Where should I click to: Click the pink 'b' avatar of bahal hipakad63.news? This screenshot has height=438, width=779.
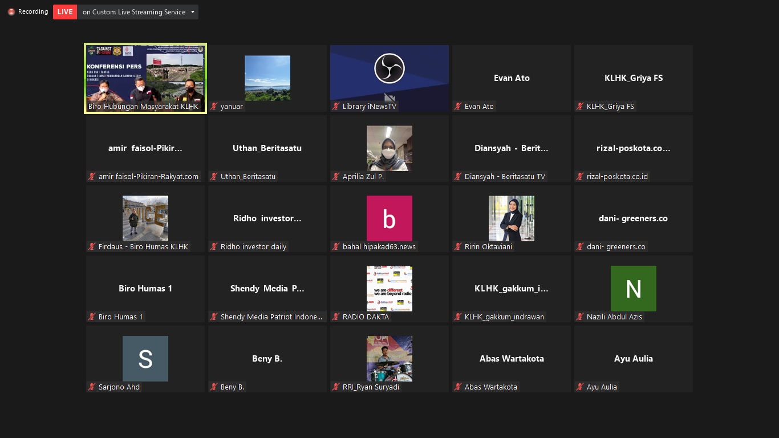[x=389, y=218]
